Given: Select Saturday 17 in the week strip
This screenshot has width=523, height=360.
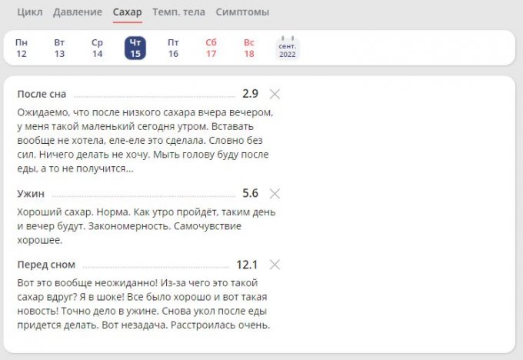Looking at the screenshot, I should point(211,48).
